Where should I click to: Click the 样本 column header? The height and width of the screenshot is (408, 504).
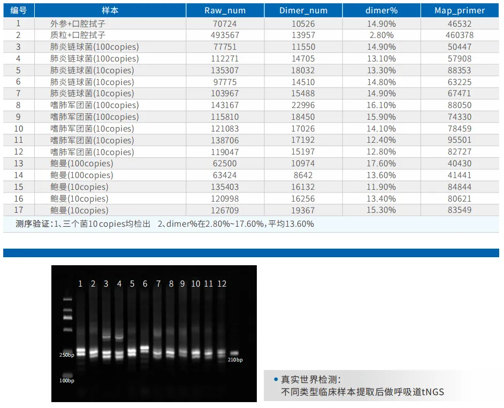(110, 10)
